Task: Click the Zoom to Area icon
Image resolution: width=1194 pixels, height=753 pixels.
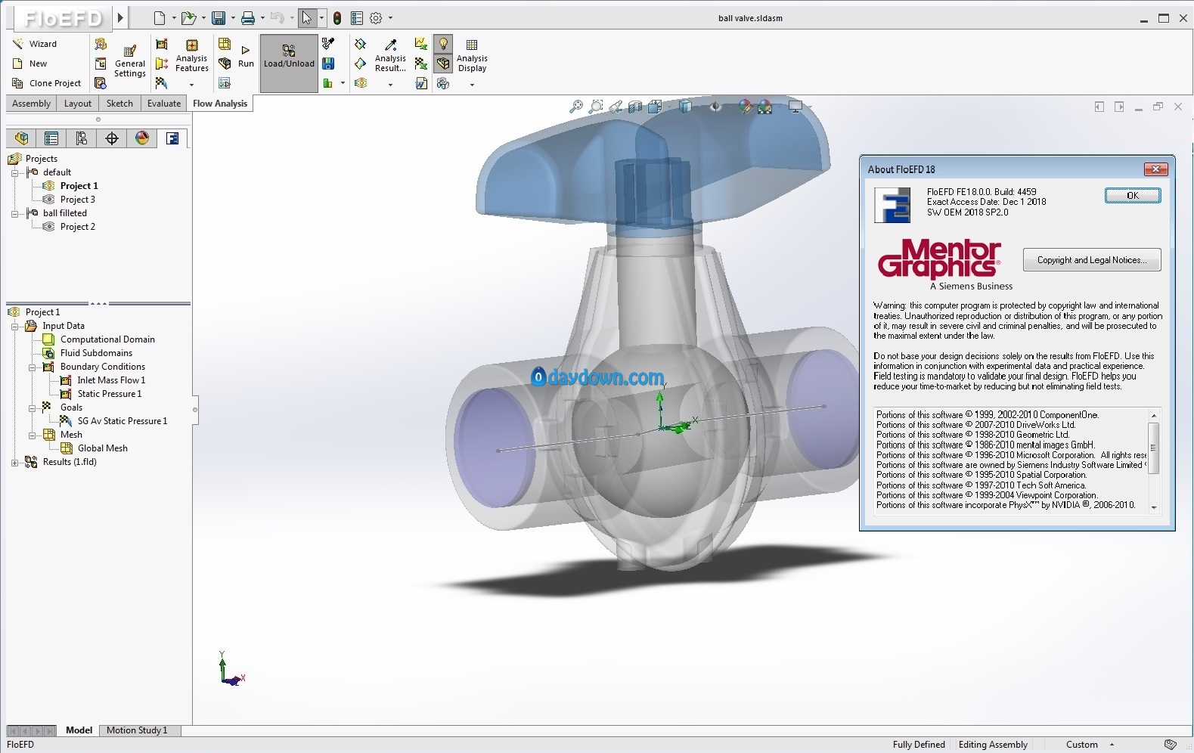Action: 596,107
